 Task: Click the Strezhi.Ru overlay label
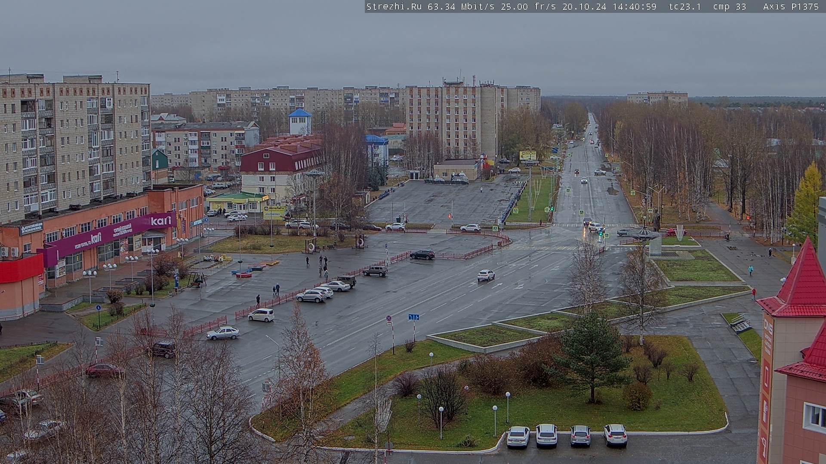point(394,6)
